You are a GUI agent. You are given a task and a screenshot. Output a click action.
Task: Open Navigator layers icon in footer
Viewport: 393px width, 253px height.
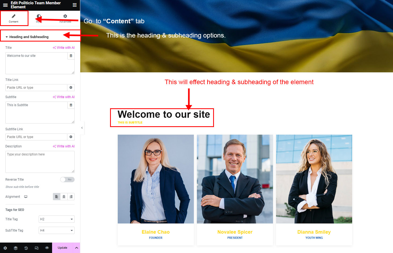(16, 248)
